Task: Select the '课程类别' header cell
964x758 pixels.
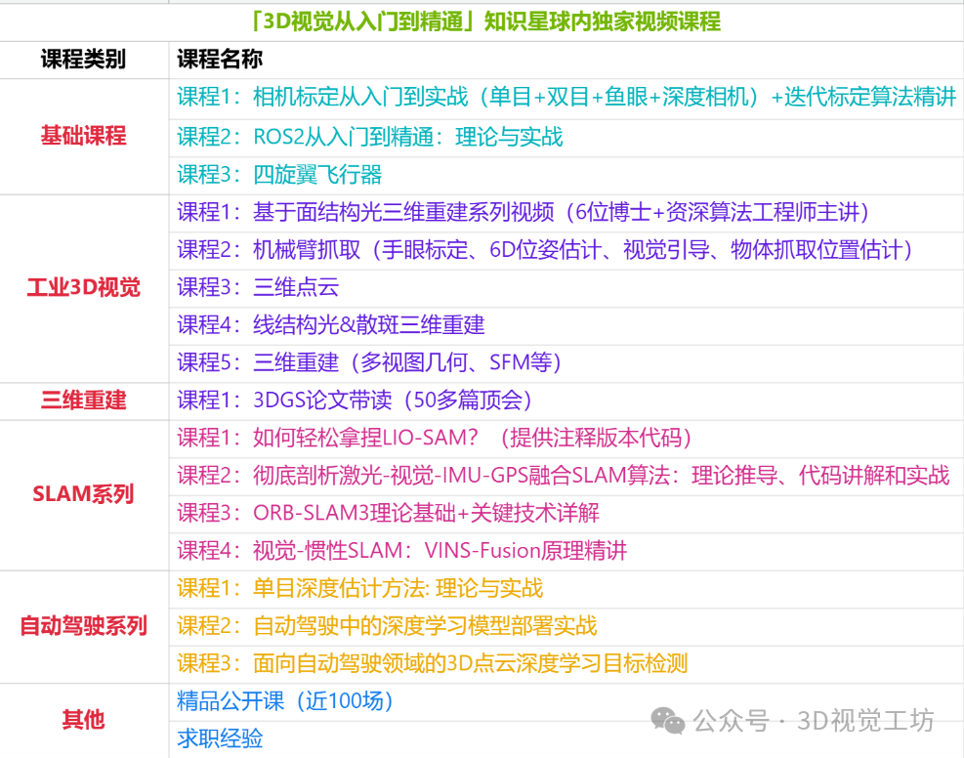Action: 84,60
